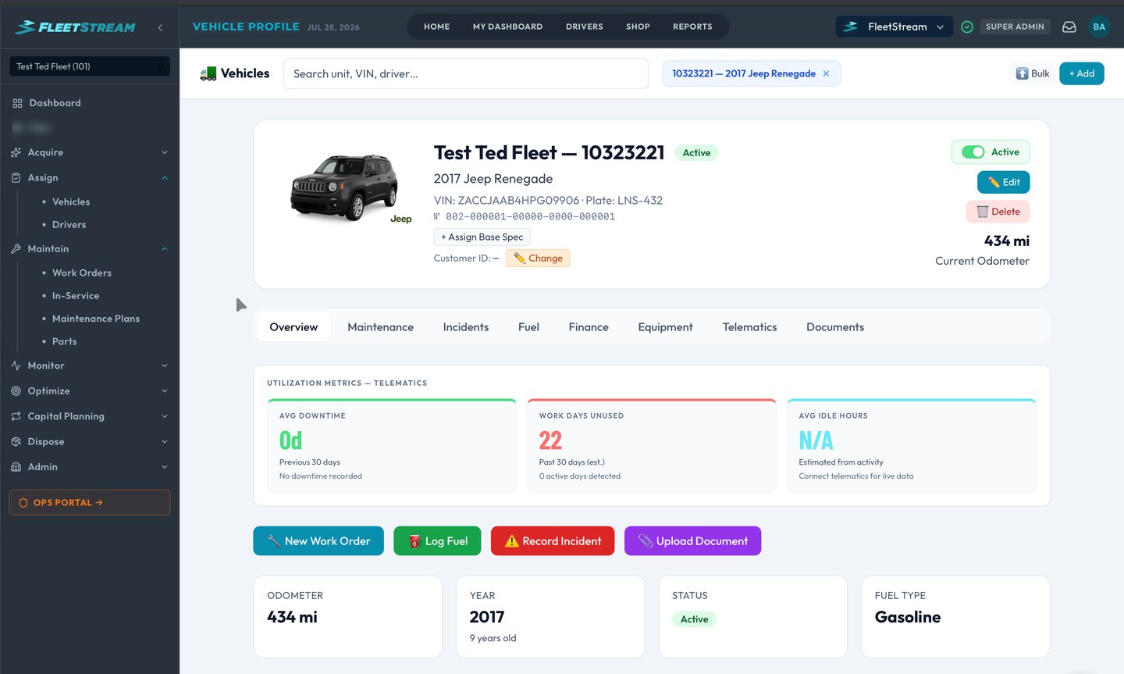Image resolution: width=1124 pixels, height=674 pixels.
Task: Click Change next to Customer ID
Action: pos(538,259)
